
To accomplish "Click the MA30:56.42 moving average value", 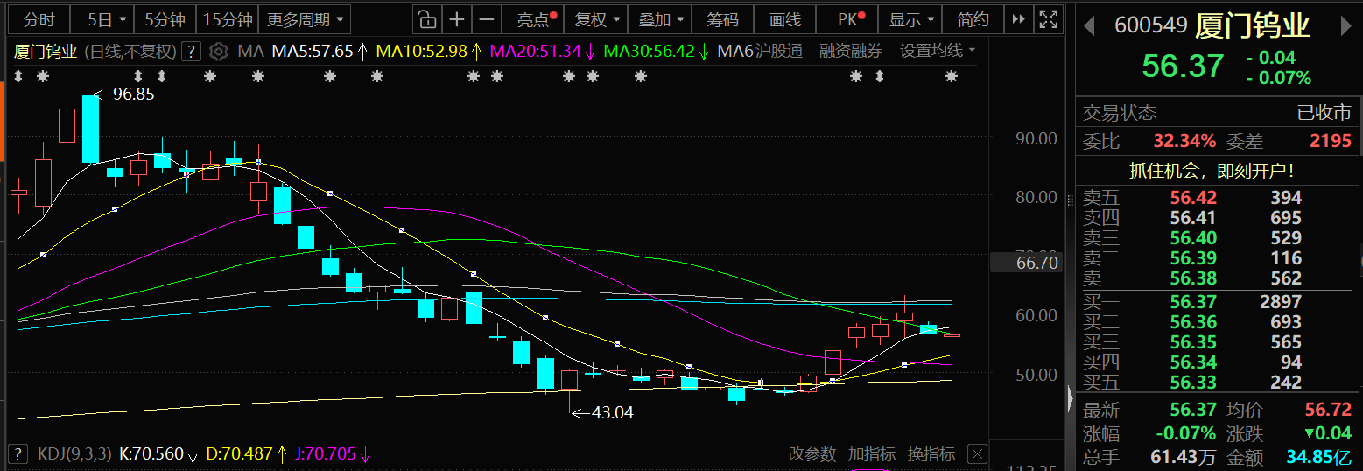I will point(650,52).
